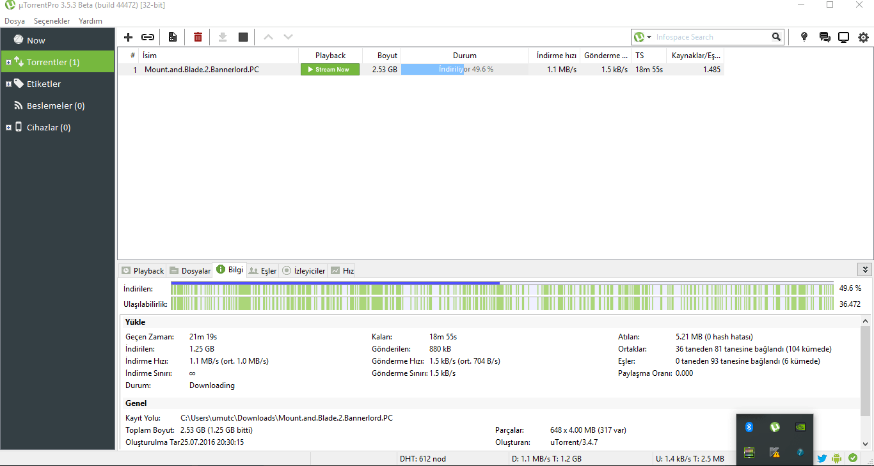Image resolution: width=874 pixels, height=466 pixels.
Task: Switch to the Eşler tab
Action: (263, 270)
